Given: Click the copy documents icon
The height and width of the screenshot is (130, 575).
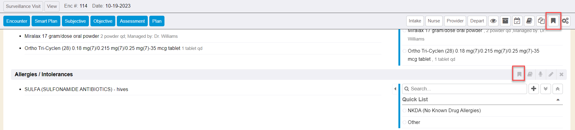Looking at the screenshot, I should [541, 21].
